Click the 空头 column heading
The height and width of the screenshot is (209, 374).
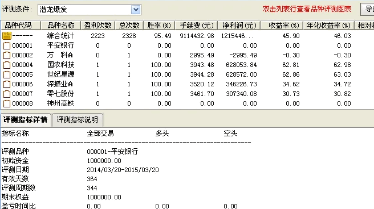pyautogui.click(x=230, y=133)
